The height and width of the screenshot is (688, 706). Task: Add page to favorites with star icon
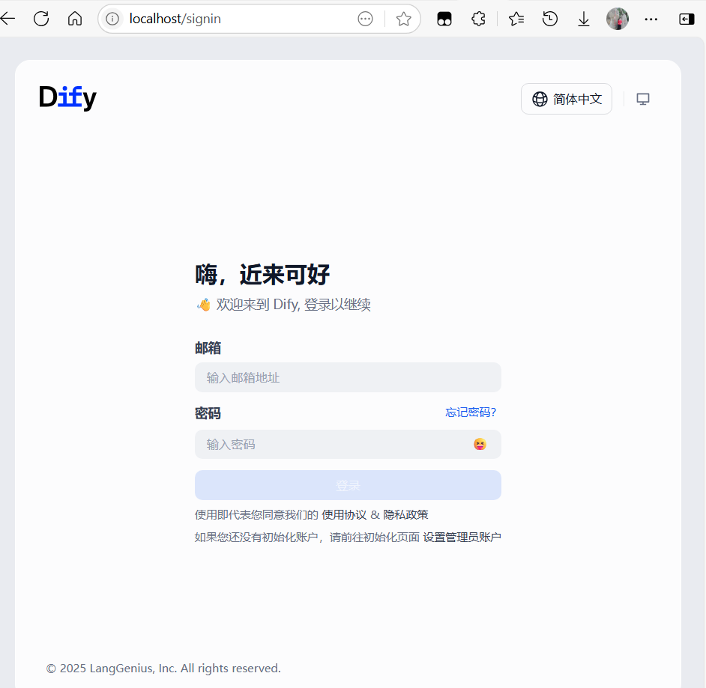point(403,19)
